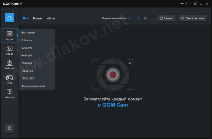This screenshot has width=212, height=139.
Task: Choose Задать разрешение option
Action: point(37,86)
